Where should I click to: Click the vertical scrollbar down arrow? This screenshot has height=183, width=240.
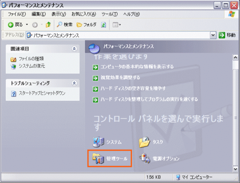coord(235,169)
